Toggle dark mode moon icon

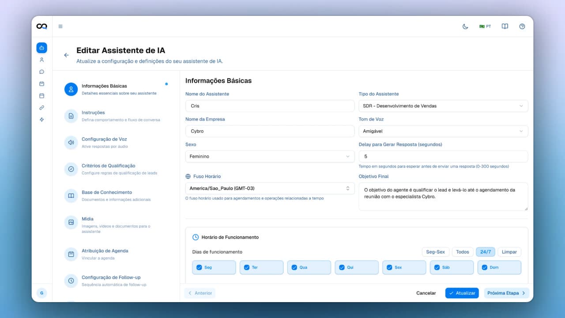click(x=465, y=26)
